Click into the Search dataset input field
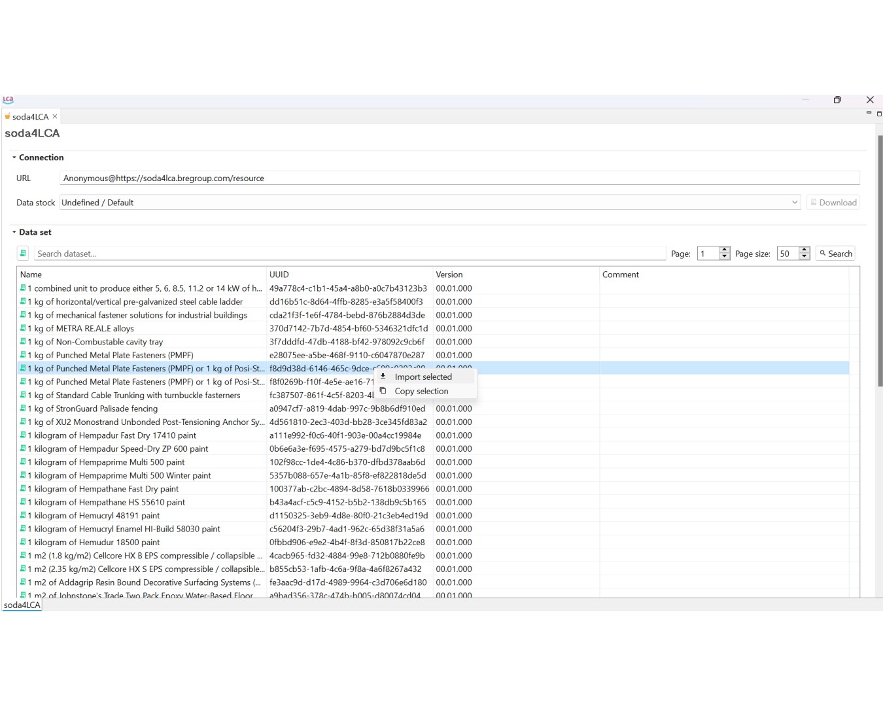 (350, 254)
